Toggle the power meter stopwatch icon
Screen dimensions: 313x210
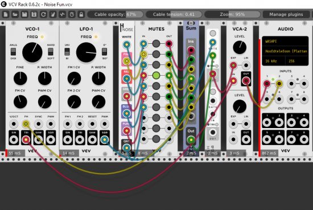[x=72, y=14]
